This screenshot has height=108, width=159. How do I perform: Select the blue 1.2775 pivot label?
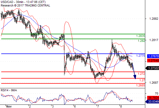(141, 56)
